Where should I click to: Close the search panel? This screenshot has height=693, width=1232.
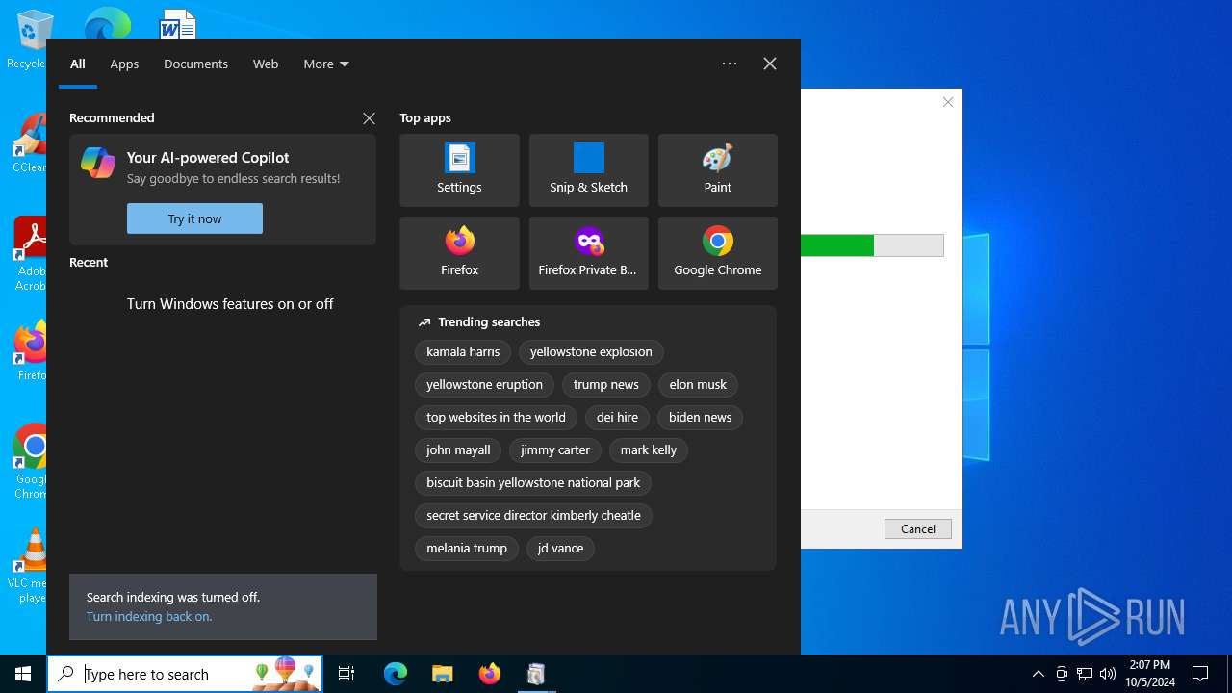[x=770, y=64]
